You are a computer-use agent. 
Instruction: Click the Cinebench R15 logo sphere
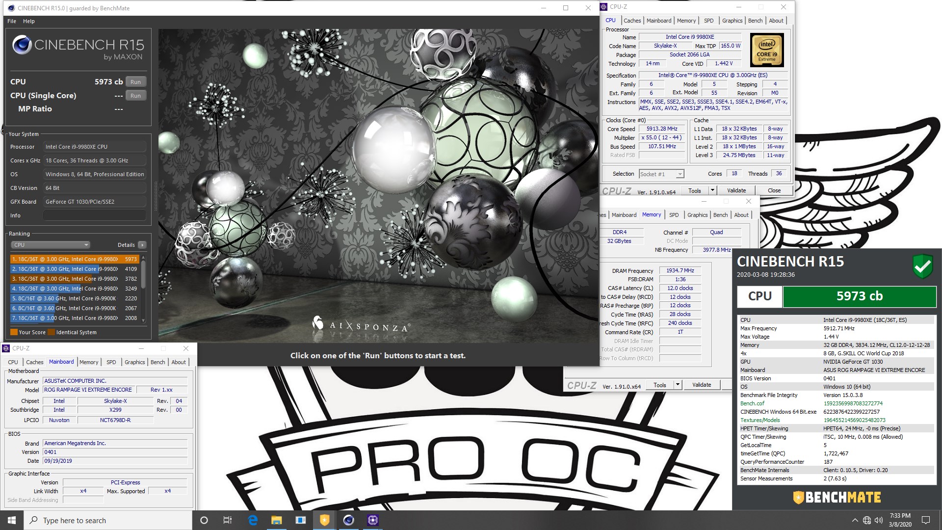(x=22, y=45)
